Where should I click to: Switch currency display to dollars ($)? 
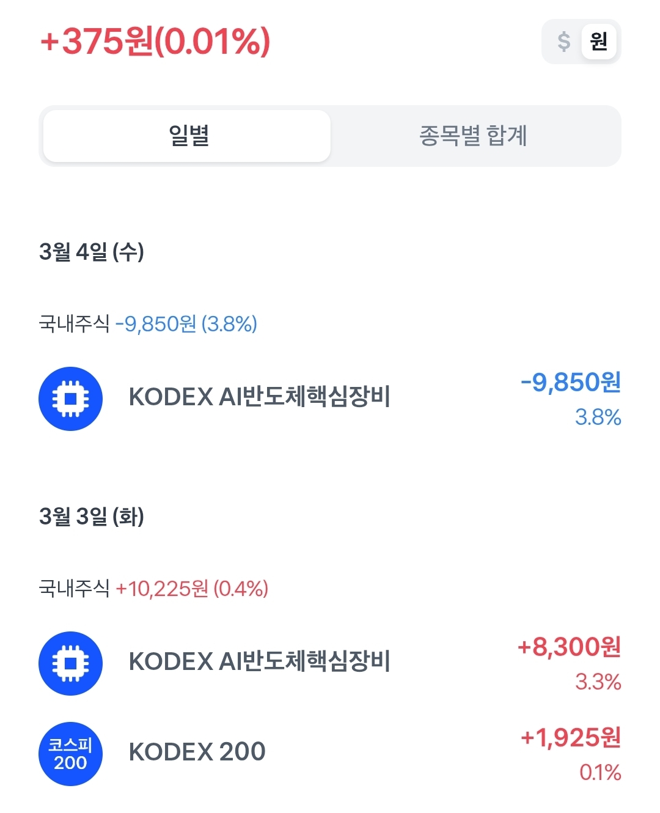pyautogui.click(x=563, y=42)
